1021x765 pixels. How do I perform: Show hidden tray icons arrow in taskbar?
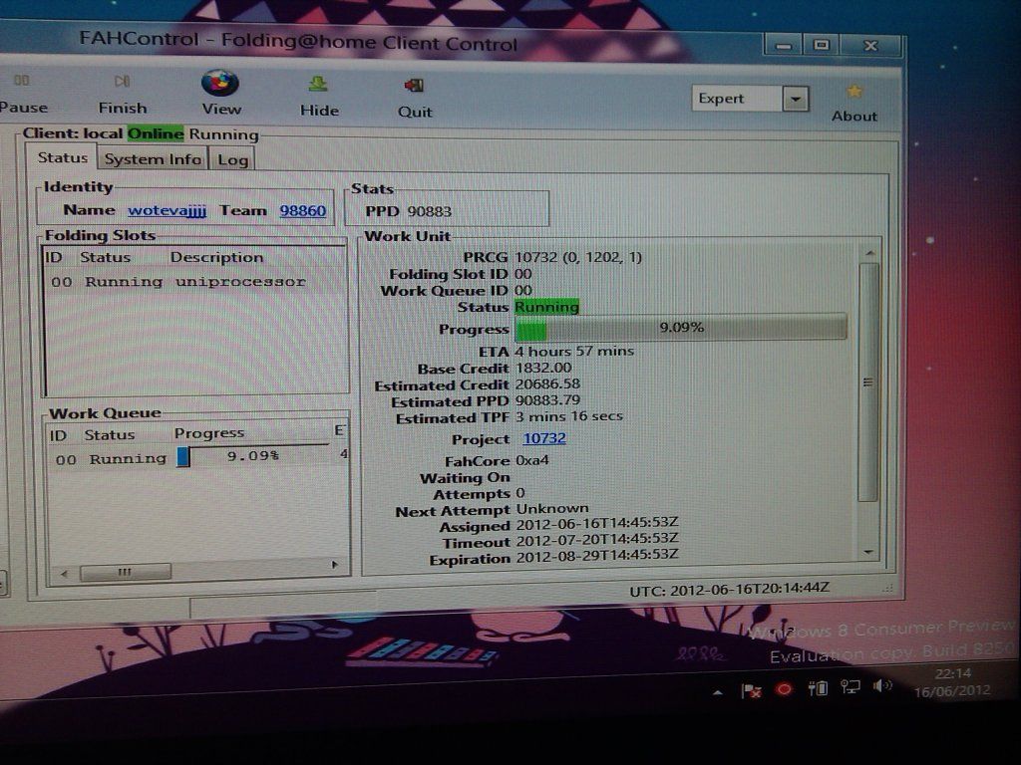[718, 693]
